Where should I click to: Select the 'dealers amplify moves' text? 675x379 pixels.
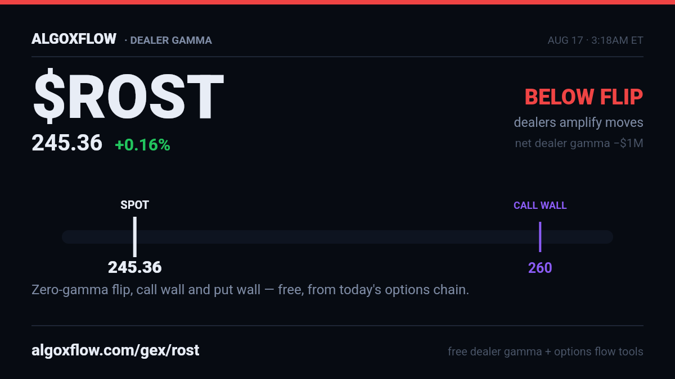[x=578, y=122]
